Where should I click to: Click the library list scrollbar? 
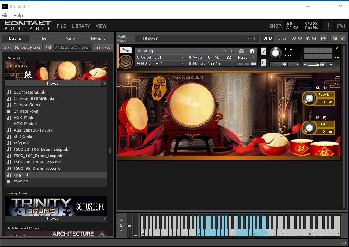[110, 151]
